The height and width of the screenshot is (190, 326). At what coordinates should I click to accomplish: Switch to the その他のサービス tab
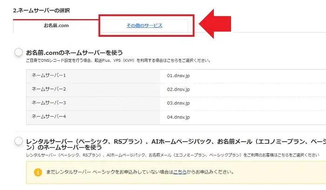144,26
